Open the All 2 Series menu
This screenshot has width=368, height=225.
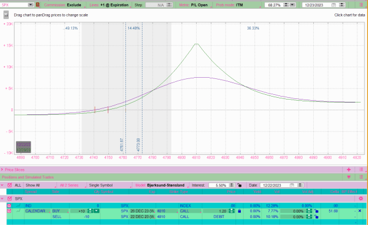pyautogui.click(x=72, y=185)
